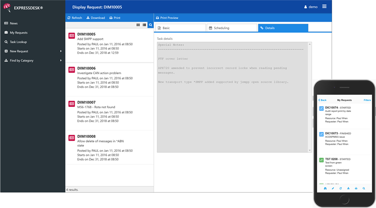
Task: Tap the binoculars icon on phone toolbar
Action: tap(325, 188)
